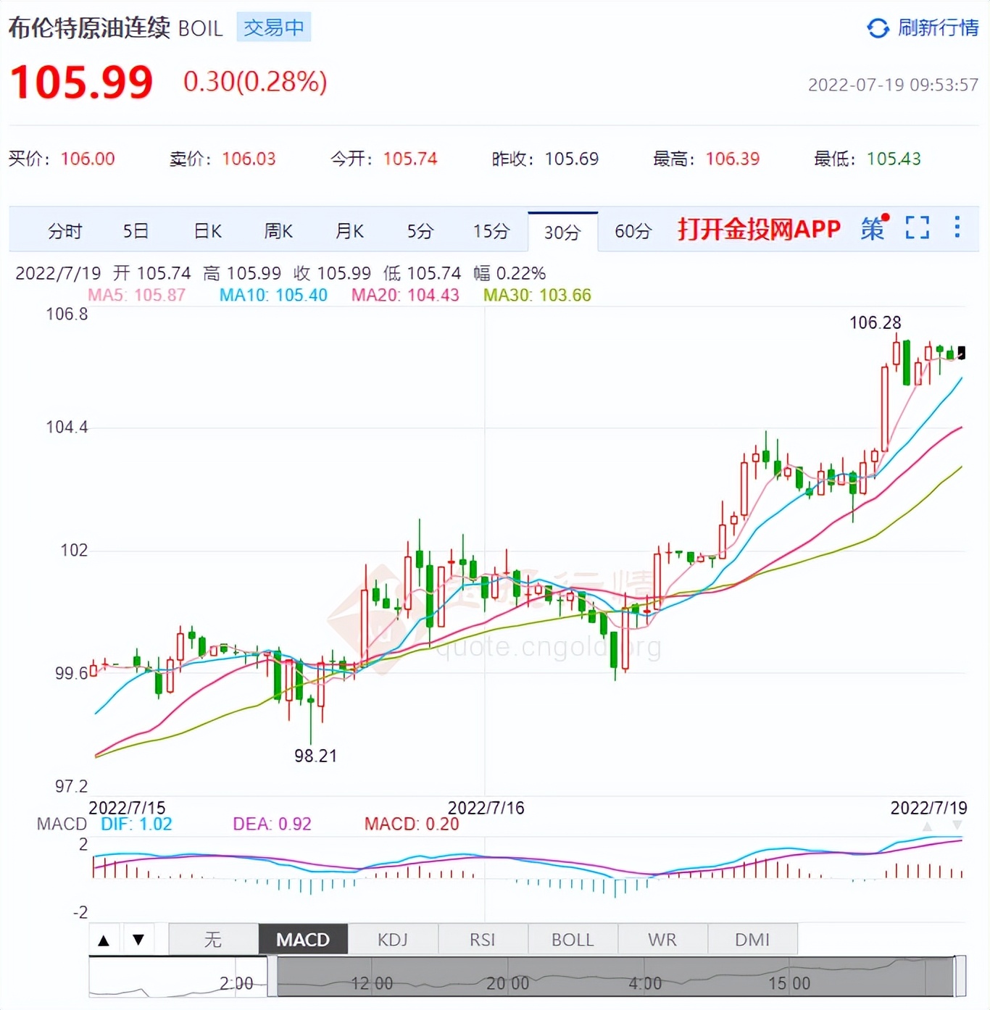990x1010 pixels.
Task: Click the MA10: 105.40 label
Action: [273, 295]
